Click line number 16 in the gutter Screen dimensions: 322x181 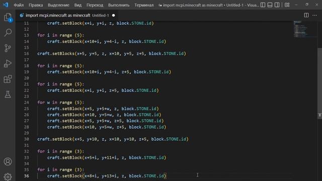click(x=27, y=54)
